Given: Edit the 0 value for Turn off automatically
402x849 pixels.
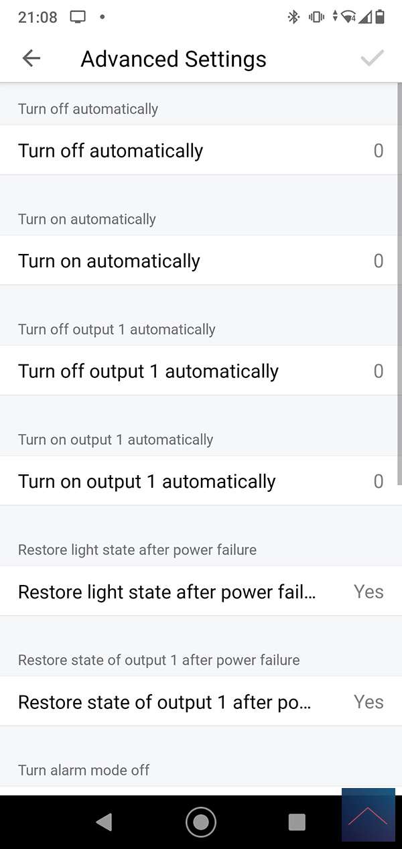Looking at the screenshot, I should pos(379,151).
